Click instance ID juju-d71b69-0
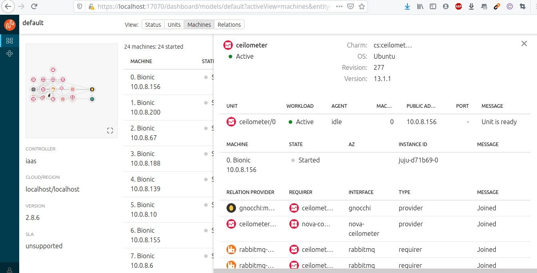This screenshot has height=273, width=537. tap(418, 160)
